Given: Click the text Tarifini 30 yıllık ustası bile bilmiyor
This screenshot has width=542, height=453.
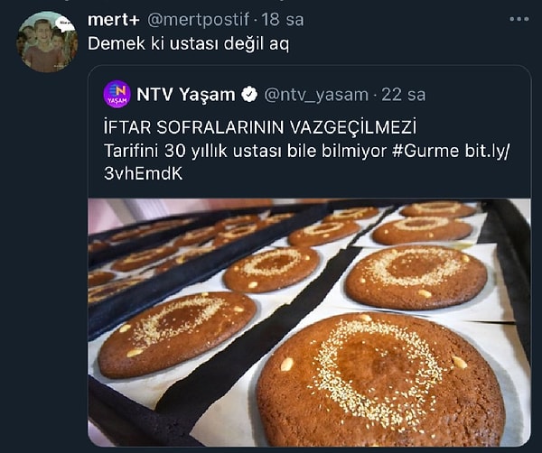Looking at the screenshot, I should [x=245, y=151].
